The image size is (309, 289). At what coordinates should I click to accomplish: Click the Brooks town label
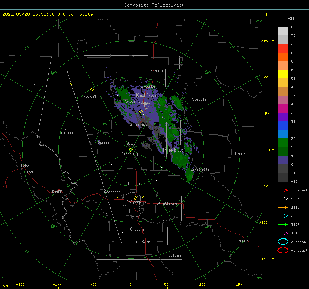(x=244, y=241)
